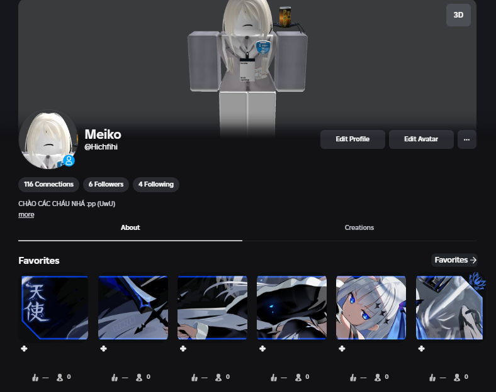Click thumbs-up icon under first favorite
Screen dimensions: 496x392
pyautogui.click(x=36, y=378)
